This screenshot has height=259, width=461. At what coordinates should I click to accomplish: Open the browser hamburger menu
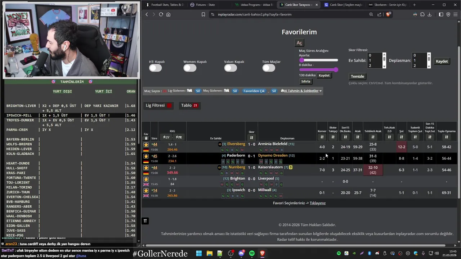tap(456, 14)
